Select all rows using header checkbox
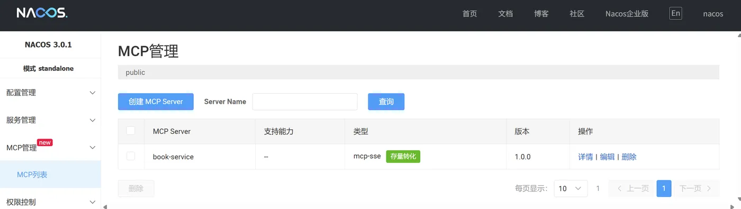Image resolution: width=741 pixels, height=209 pixels. click(131, 131)
